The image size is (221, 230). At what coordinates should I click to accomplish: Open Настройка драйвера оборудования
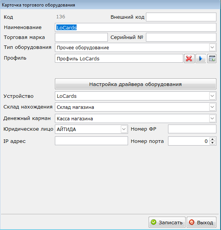pyautogui.click(x=136, y=84)
